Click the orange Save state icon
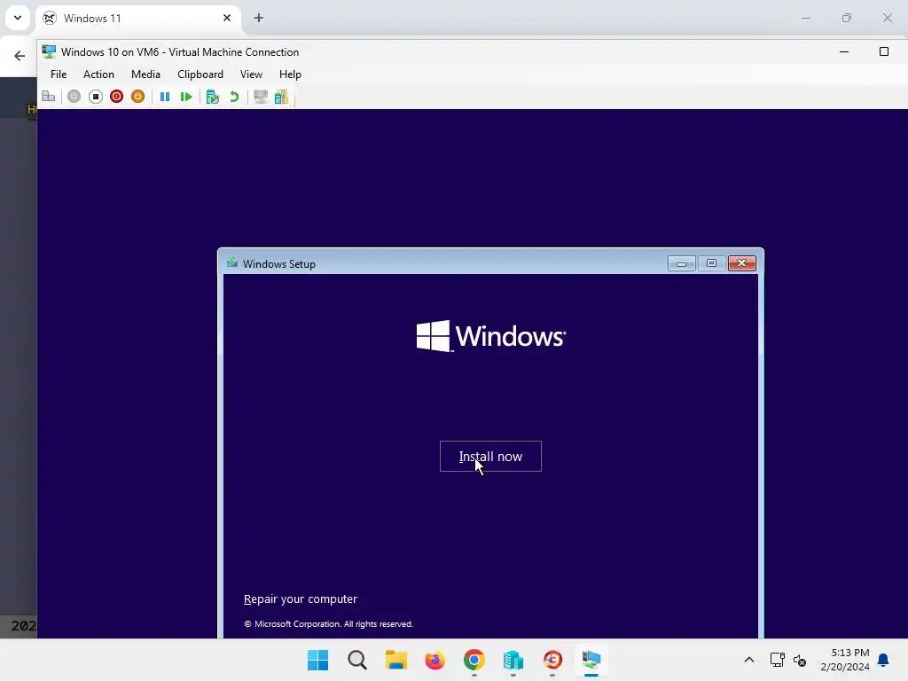 tap(137, 97)
